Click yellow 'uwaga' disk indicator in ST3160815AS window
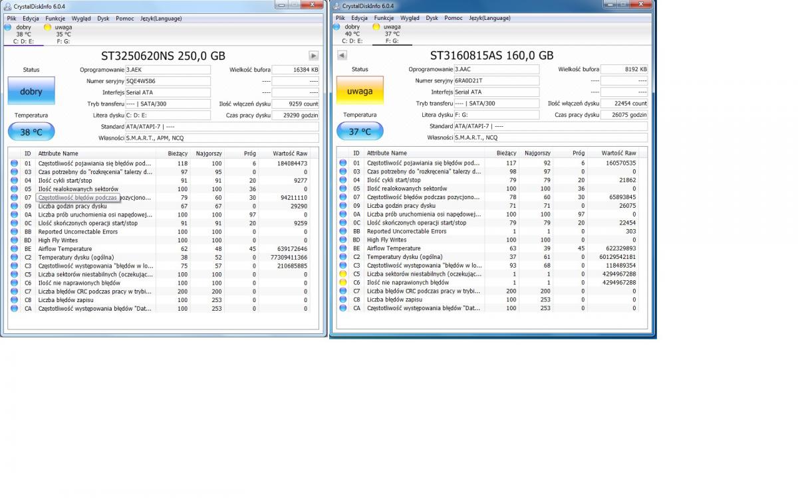Image resolution: width=798 pixels, height=498 pixels. [376, 27]
